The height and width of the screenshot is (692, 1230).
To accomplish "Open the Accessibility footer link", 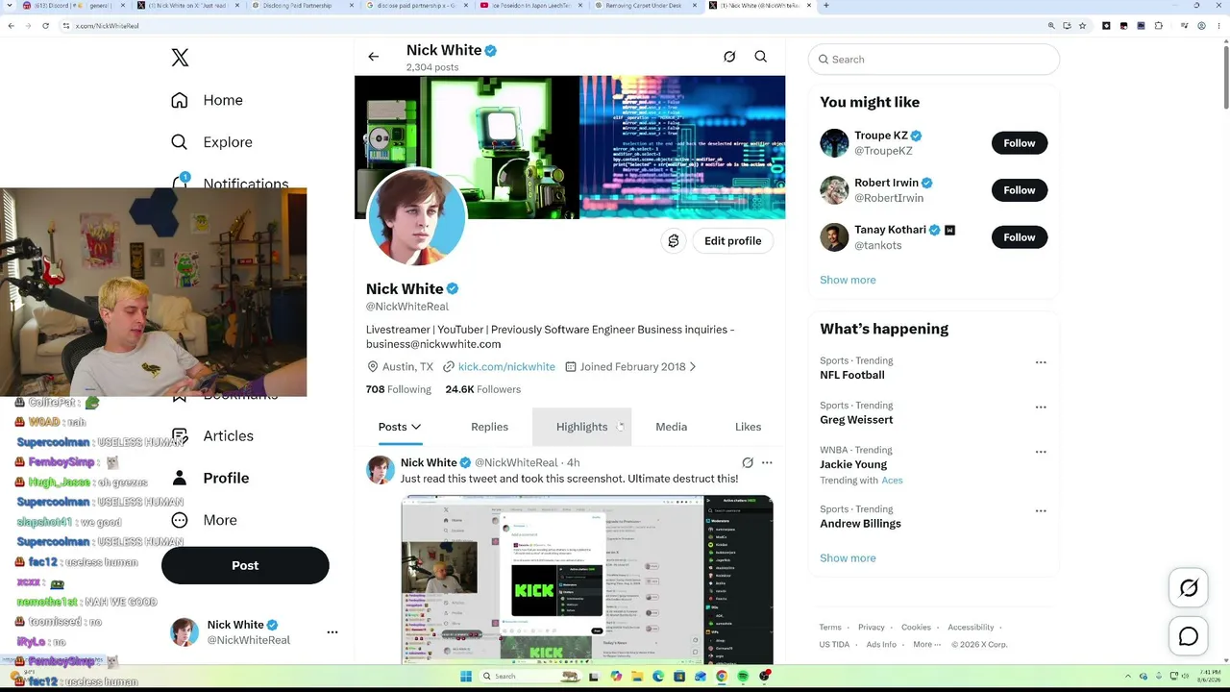I will click(971, 627).
